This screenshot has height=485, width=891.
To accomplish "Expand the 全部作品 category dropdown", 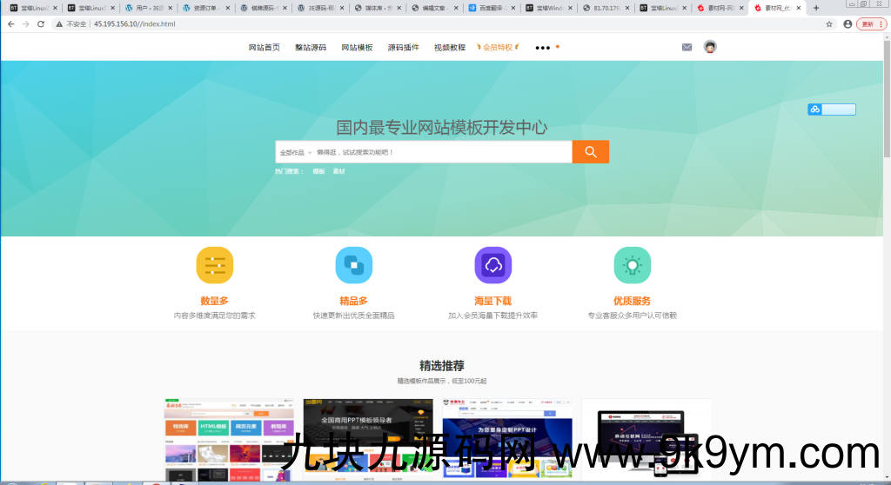I will point(296,152).
